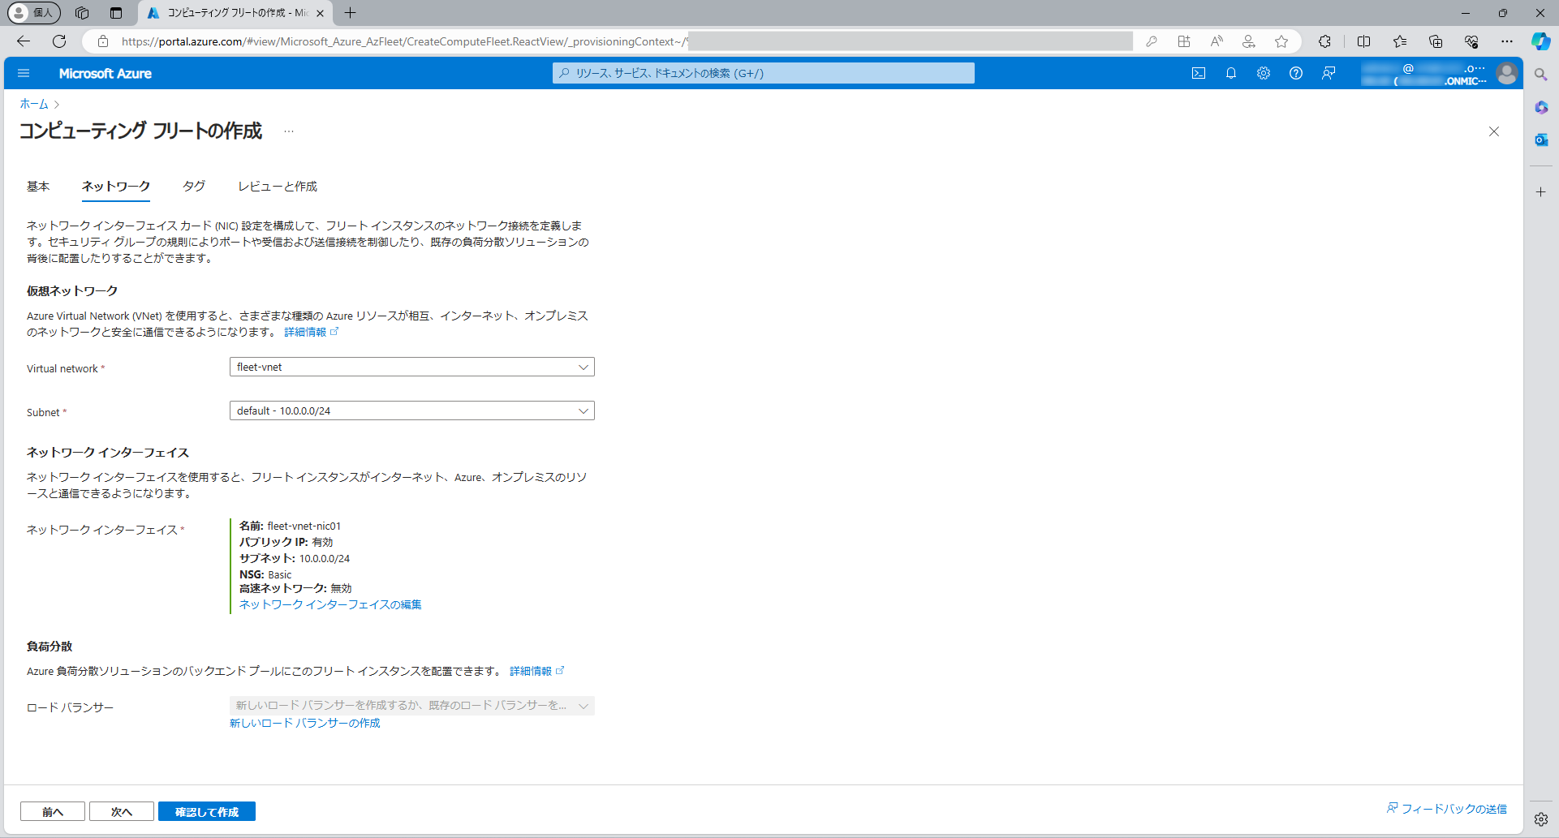Click the Microsoft Azure logo text
Image resolution: width=1559 pixels, height=838 pixels.
[x=106, y=73]
